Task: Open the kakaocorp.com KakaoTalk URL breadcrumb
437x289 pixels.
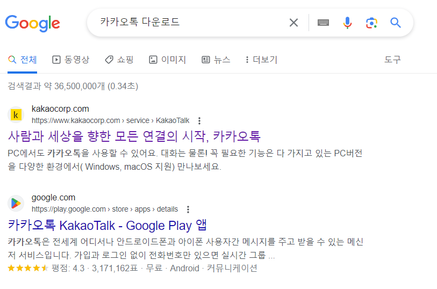Action: 110,120
